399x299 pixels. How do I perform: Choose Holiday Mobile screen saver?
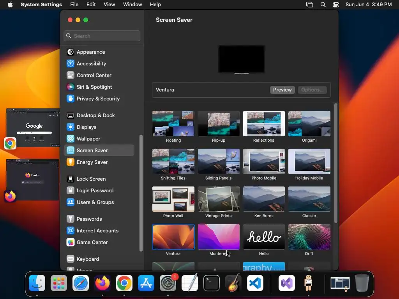click(309, 161)
